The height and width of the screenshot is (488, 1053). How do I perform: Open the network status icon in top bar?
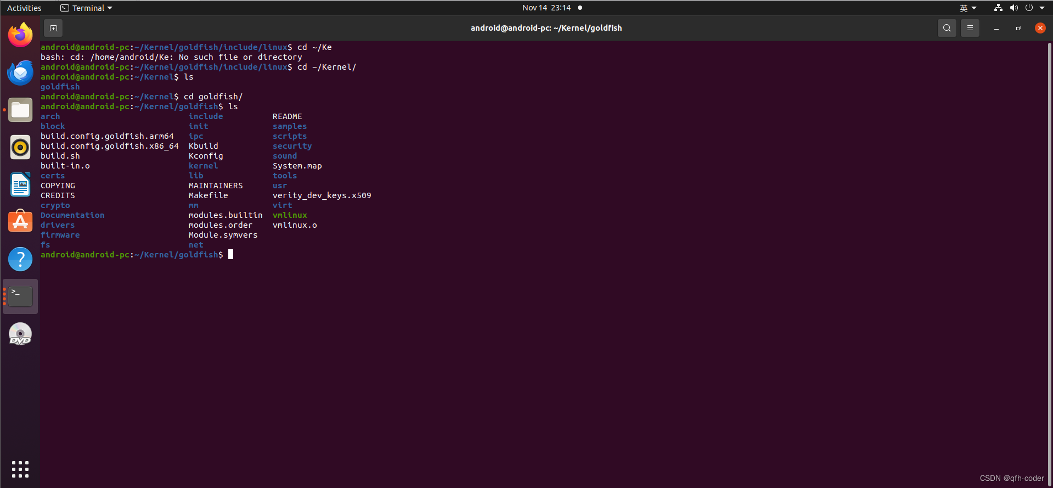(x=998, y=8)
